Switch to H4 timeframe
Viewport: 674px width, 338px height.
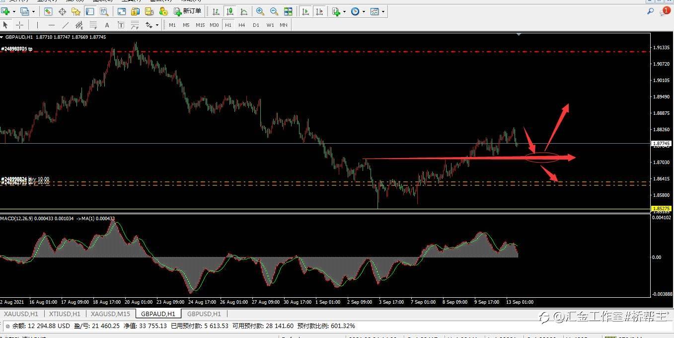pyautogui.click(x=241, y=25)
